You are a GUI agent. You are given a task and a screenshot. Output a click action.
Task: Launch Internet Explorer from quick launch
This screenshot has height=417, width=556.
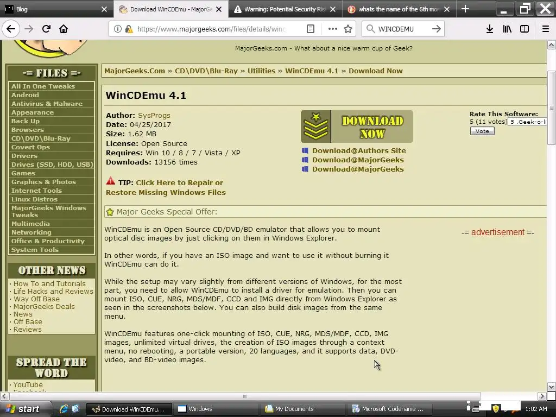[64, 409]
